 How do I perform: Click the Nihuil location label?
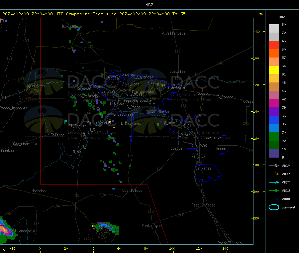79,152
